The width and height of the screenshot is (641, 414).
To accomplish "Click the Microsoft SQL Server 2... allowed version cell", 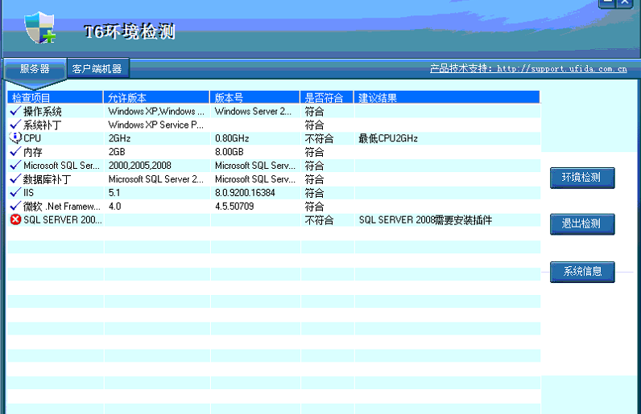I will point(155,178).
